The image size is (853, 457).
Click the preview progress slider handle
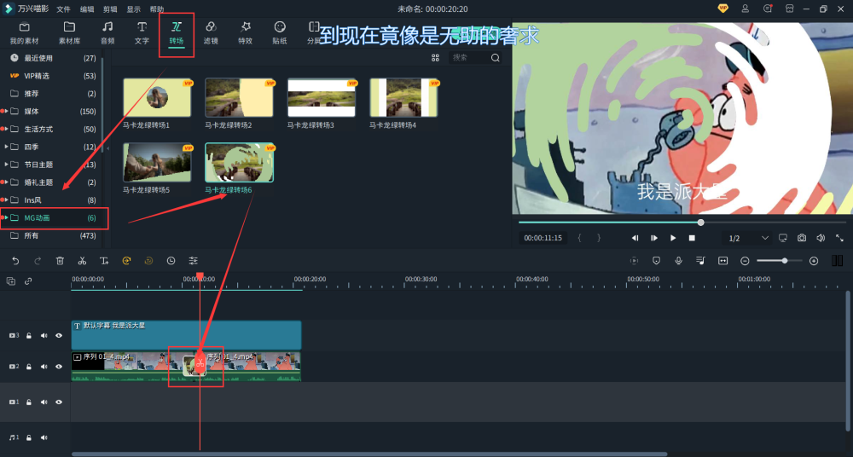coord(700,222)
